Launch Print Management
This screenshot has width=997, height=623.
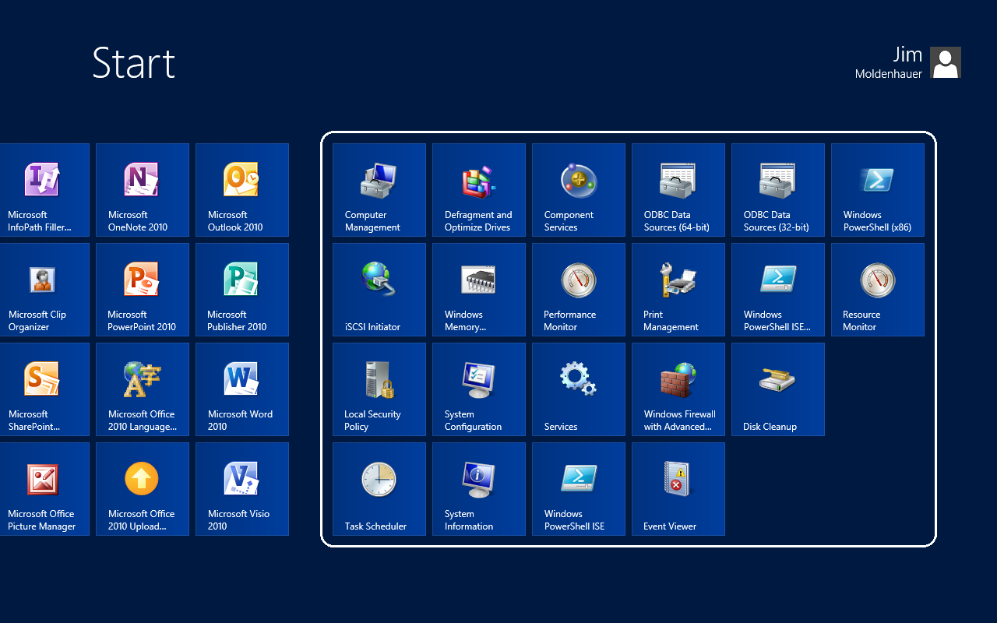(678, 290)
